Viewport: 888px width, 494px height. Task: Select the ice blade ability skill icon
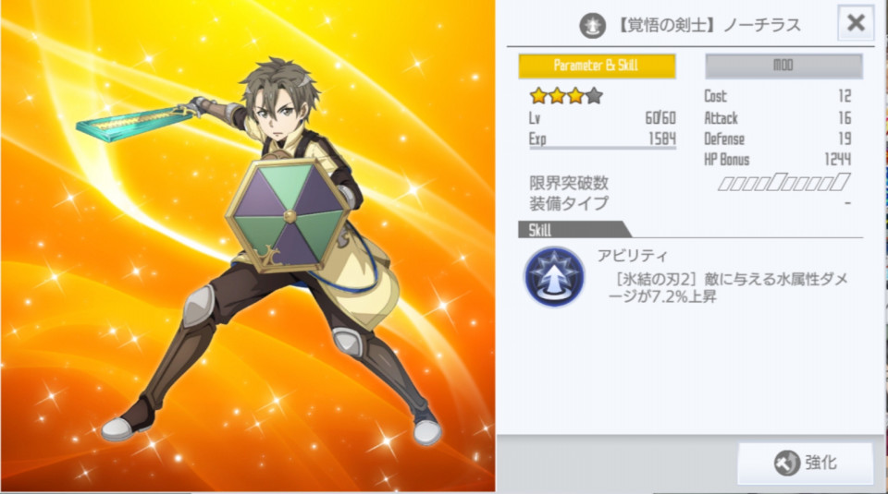tap(554, 277)
